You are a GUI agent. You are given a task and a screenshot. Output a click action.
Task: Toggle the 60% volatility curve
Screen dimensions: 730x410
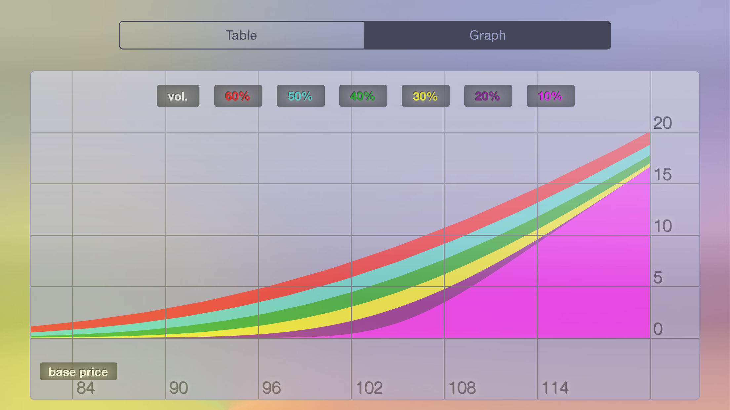(x=238, y=96)
